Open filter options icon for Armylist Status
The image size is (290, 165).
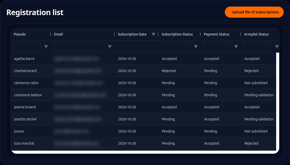[277, 47]
